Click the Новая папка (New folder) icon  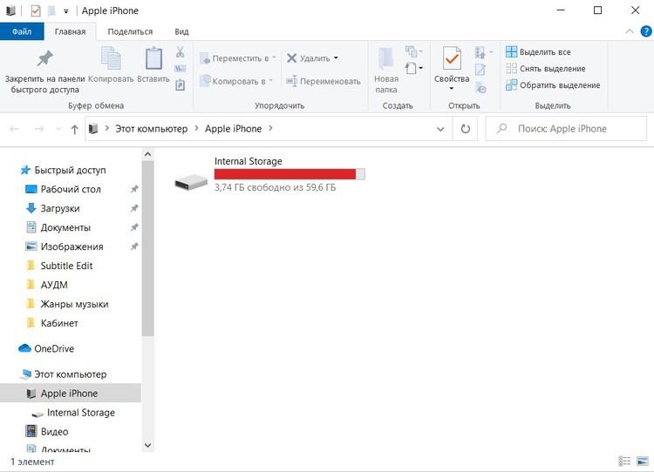pyautogui.click(x=386, y=59)
